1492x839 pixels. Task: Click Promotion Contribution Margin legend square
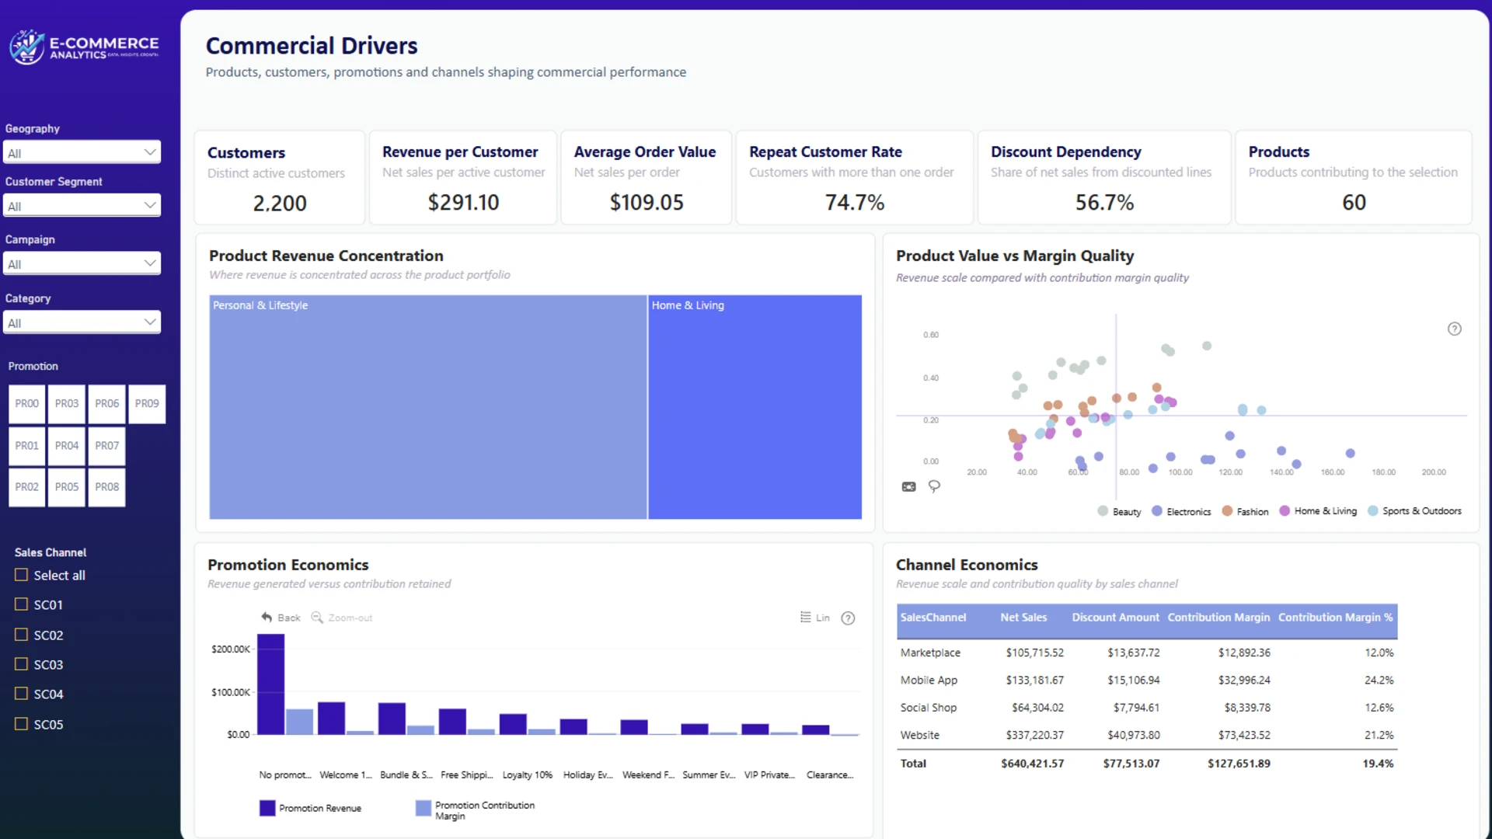424,808
